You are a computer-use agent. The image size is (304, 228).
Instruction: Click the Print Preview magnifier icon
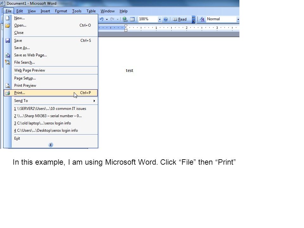[x=8, y=85]
